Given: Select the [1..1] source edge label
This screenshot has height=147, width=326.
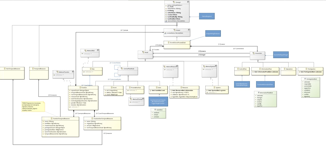Looking at the screenshot, I should 202,51.
